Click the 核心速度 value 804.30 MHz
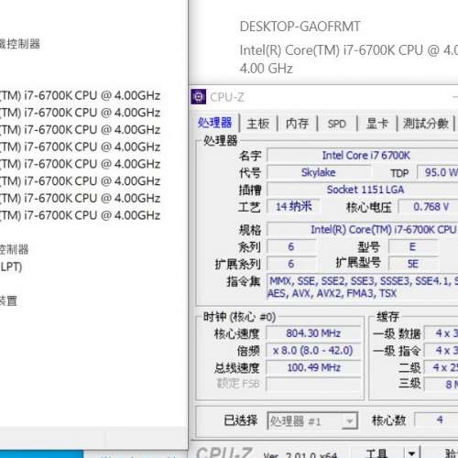The image size is (458, 458). (x=313, y=333)
